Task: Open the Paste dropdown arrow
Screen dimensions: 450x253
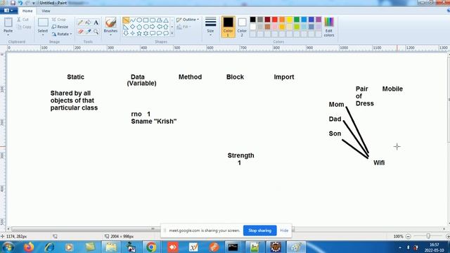Action: (x=8, y=34)
